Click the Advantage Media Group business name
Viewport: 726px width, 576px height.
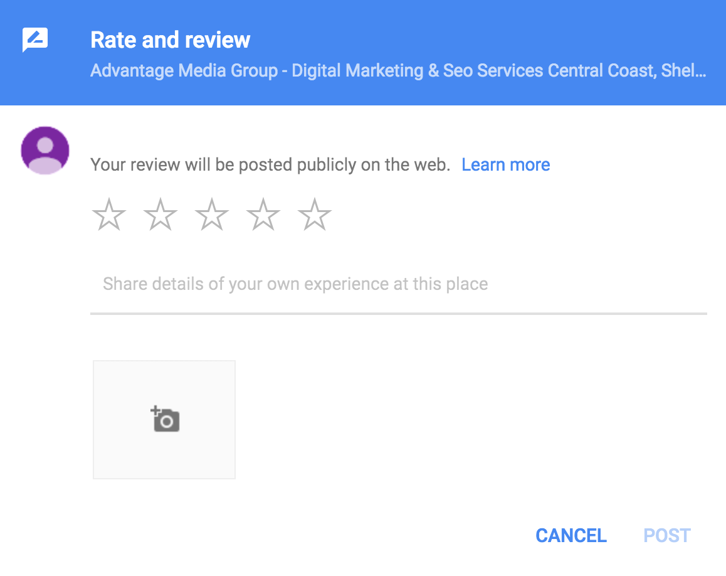click(184, 71)
